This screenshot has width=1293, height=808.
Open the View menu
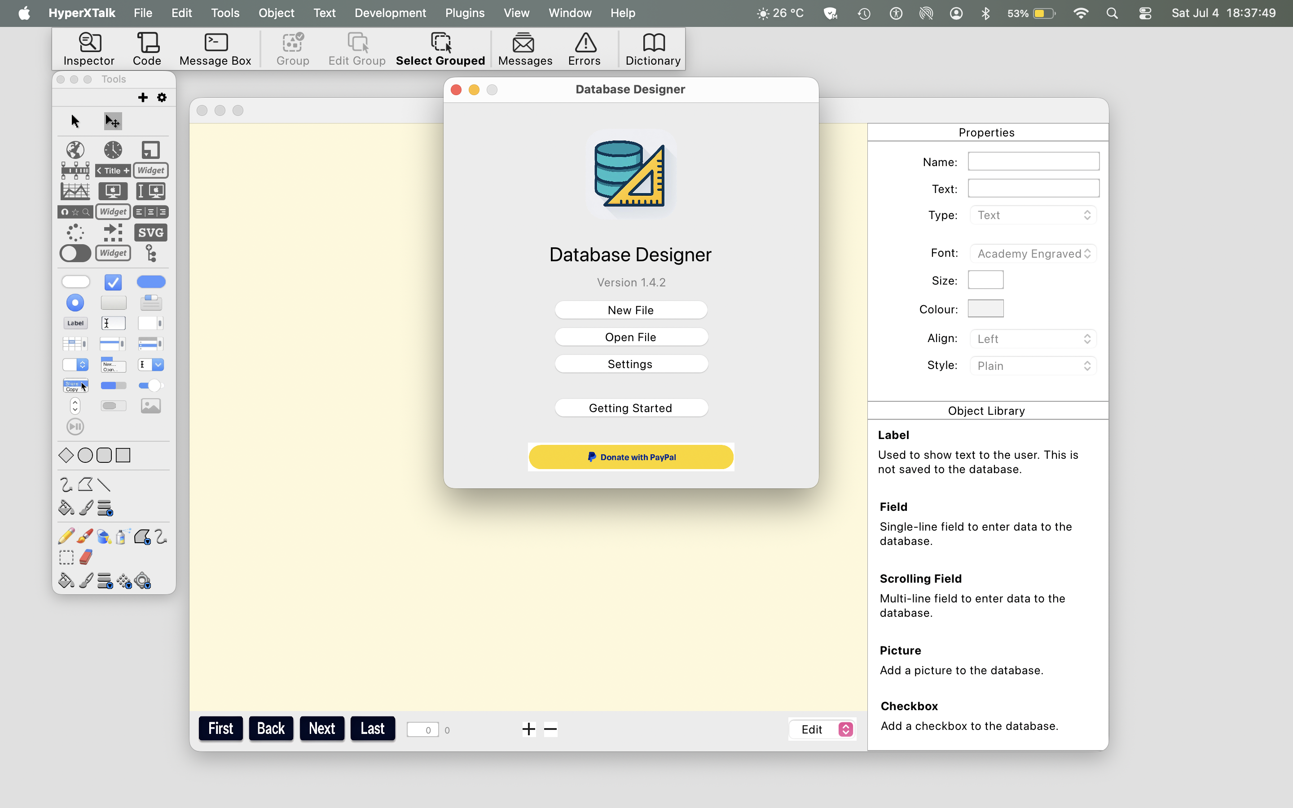516,13
